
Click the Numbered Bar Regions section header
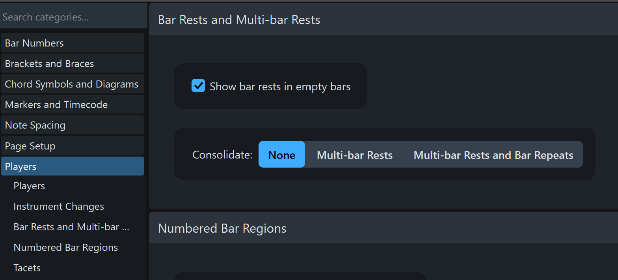coord(222,228)
